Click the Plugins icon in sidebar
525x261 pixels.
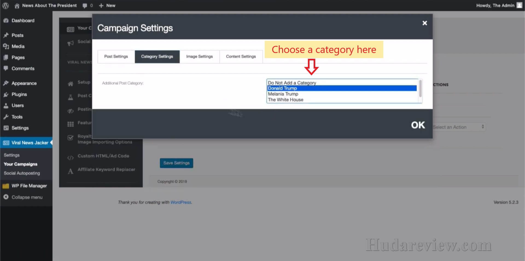tap(6, 94)
